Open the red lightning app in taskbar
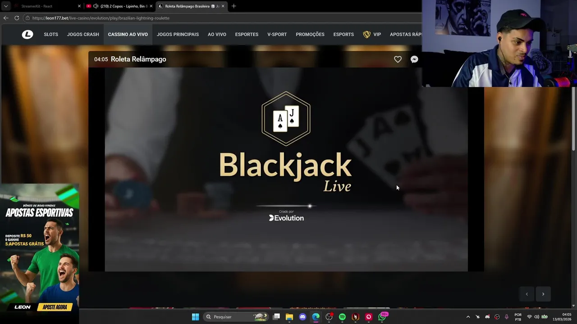 click(x=355, y=317)
